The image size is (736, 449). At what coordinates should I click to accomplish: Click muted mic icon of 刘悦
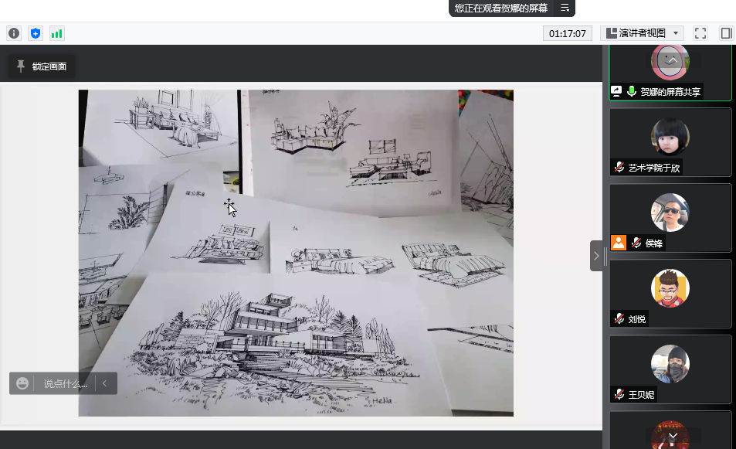click(x=619, y=319)
